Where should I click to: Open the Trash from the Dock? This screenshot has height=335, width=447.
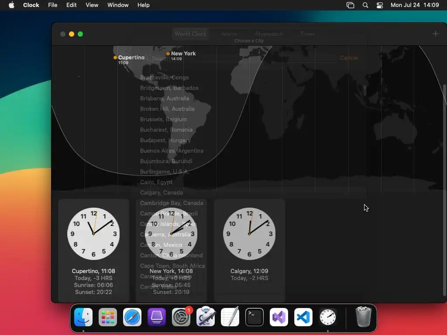[363, 317]
